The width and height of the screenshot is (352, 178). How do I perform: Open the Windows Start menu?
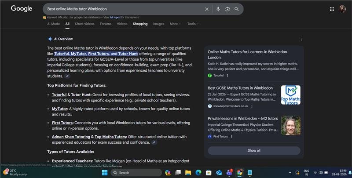click(105, 173)
